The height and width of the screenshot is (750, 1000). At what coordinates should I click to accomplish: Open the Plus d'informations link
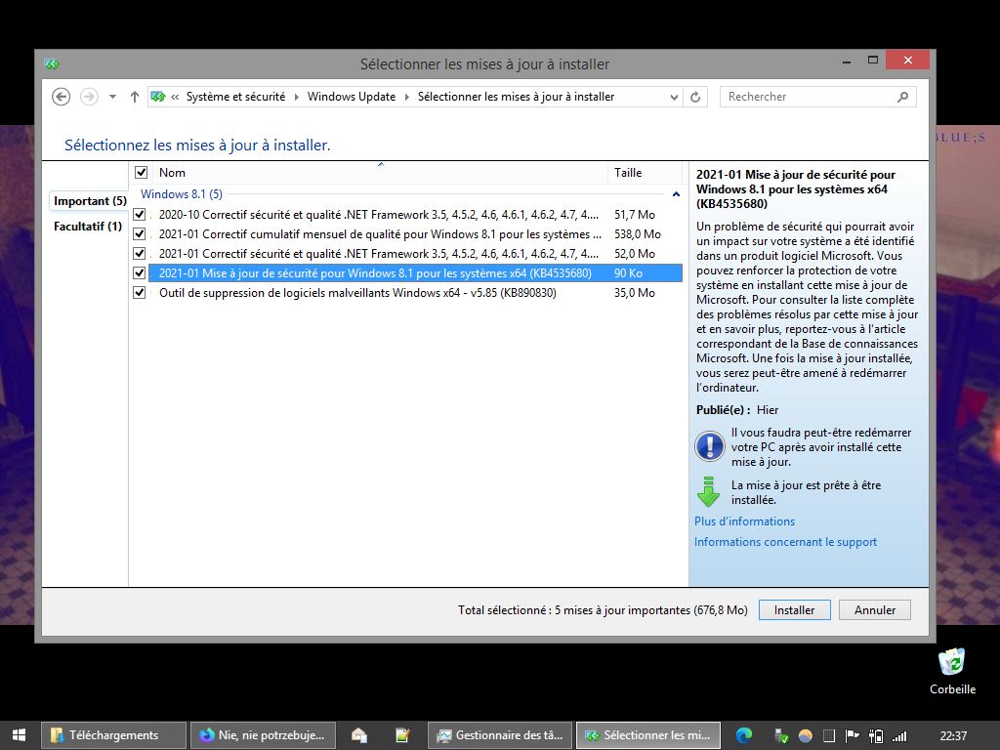(x=744, y=521)
